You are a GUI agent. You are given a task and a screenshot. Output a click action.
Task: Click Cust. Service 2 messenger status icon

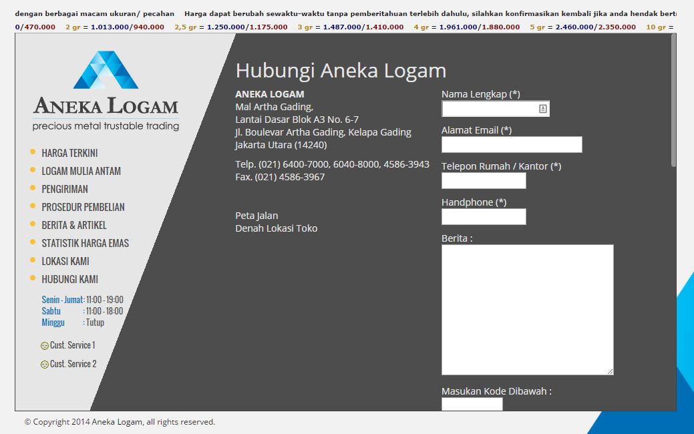tap(45, 365)
